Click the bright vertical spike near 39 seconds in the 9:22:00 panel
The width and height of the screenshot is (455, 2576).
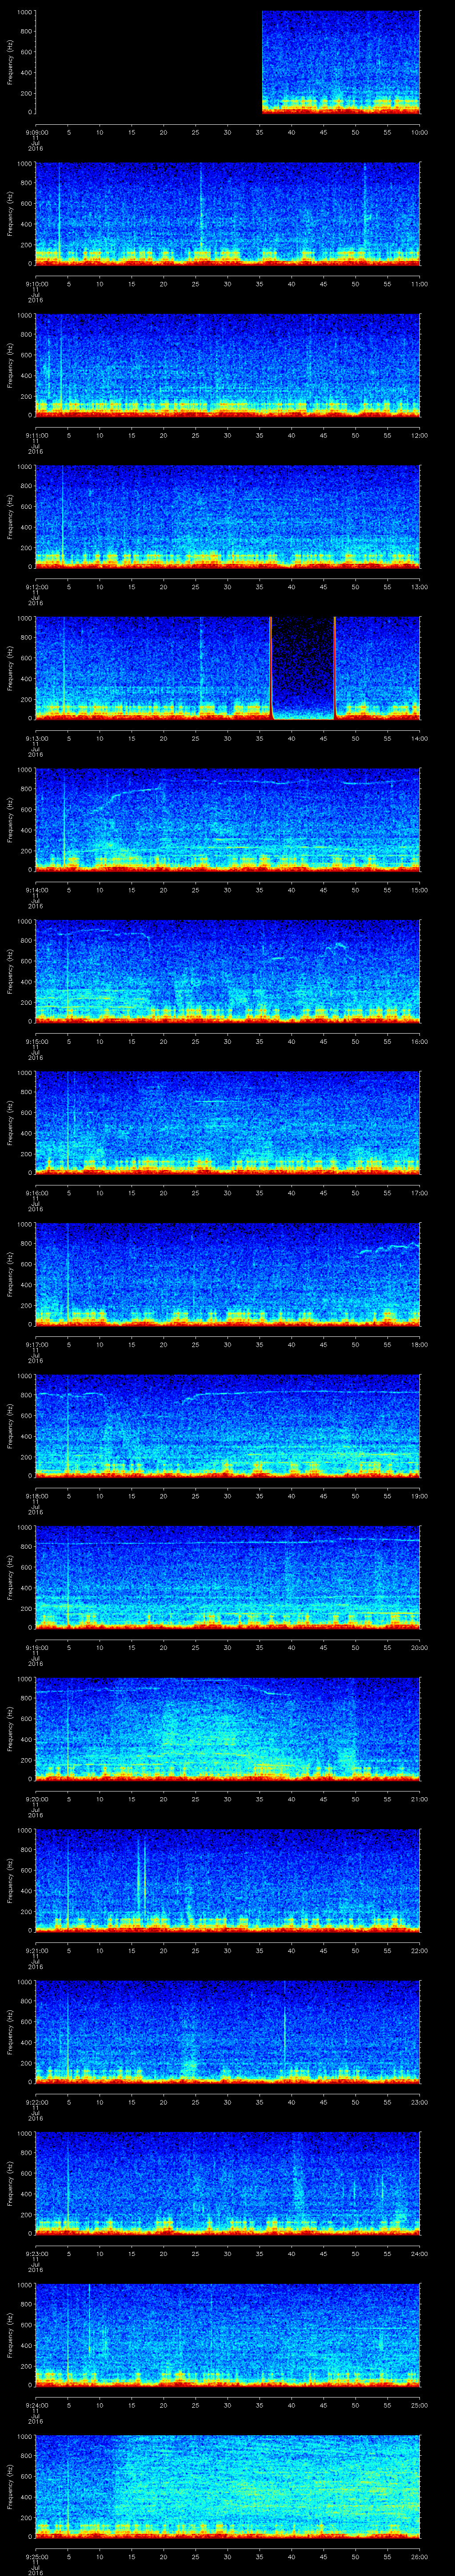coord(285,2025)
